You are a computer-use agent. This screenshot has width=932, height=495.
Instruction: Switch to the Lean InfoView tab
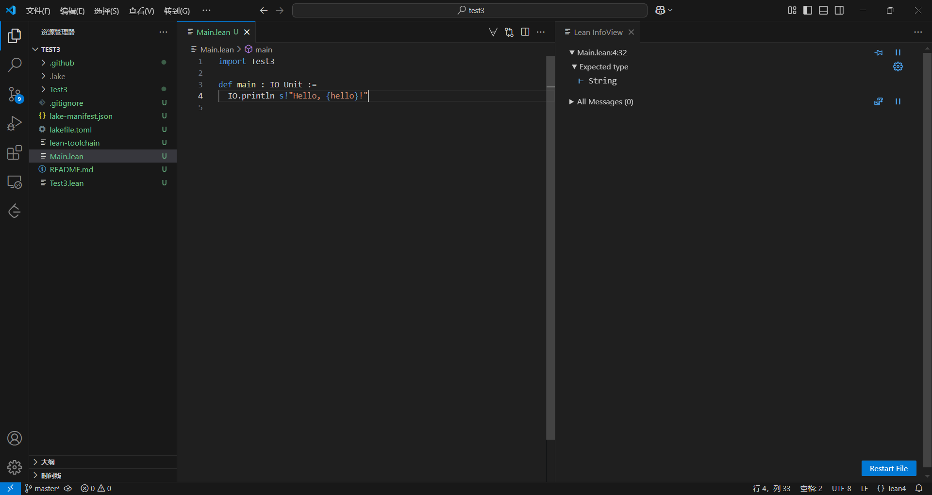click(x=598, y=32)
